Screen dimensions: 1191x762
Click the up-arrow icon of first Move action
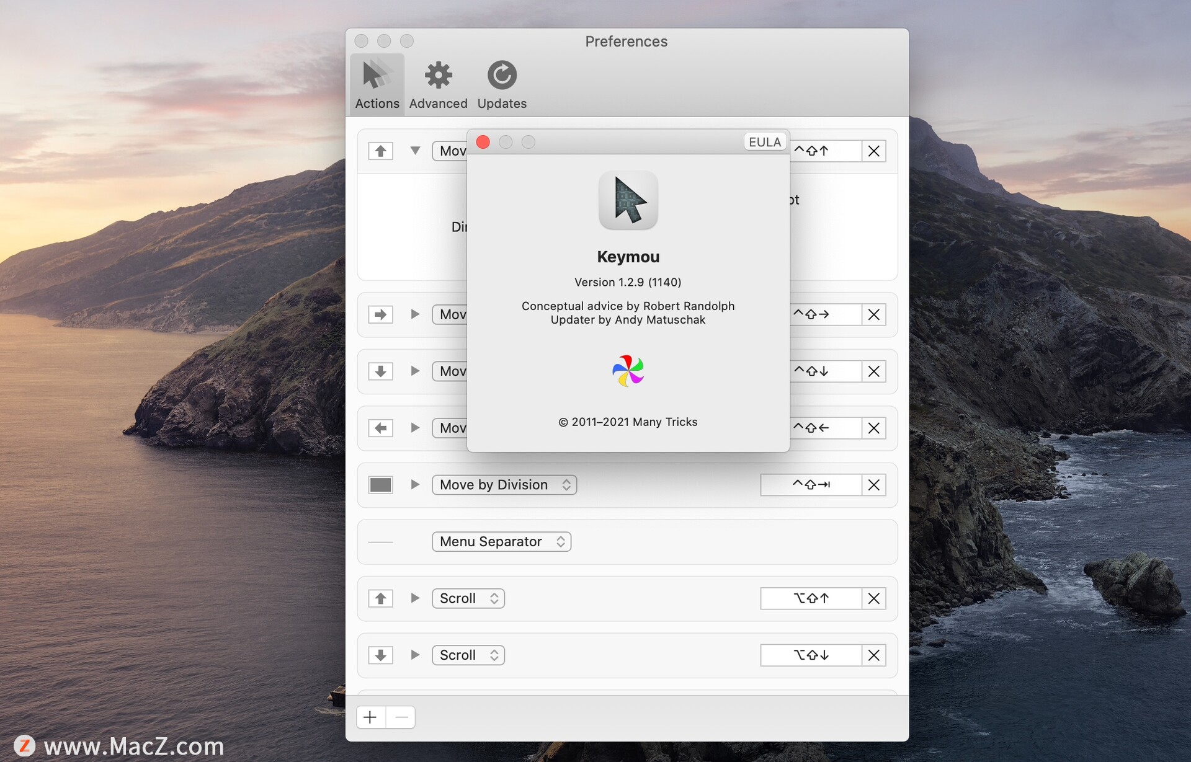click(380, 151)
